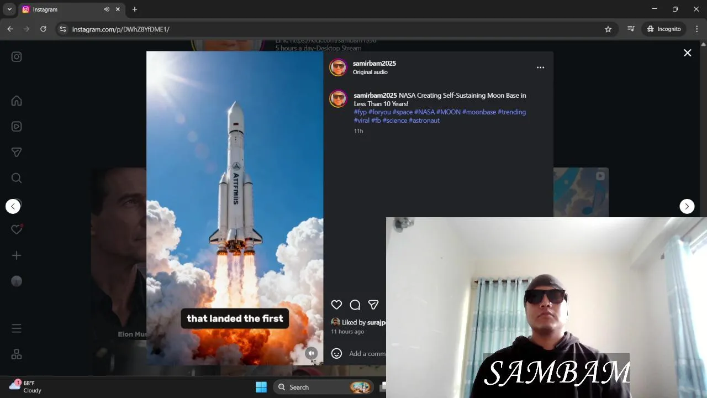Open media controls icon in Chrome toolbar

pos(631,29)
